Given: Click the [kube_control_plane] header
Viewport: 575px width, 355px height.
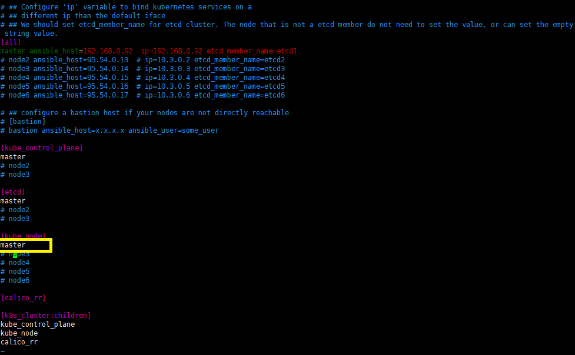Looking at the screenshot, I should [x=42, y=148].
